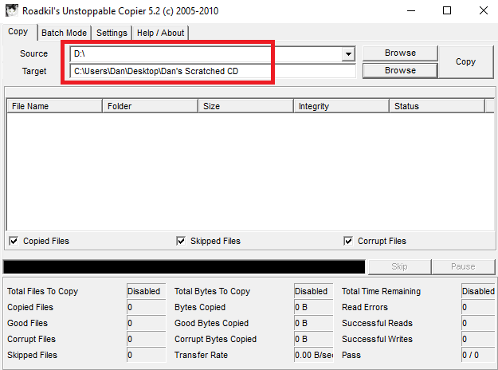Click the Read Errors label
498x370 pixels.
(365, 307)
